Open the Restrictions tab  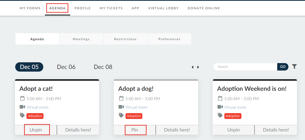(125, 39)
